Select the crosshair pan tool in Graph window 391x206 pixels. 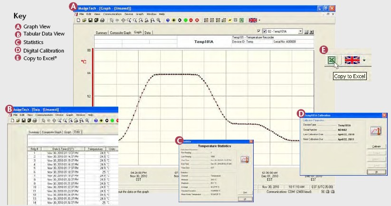pyautogui.click(x=123, y=20)
